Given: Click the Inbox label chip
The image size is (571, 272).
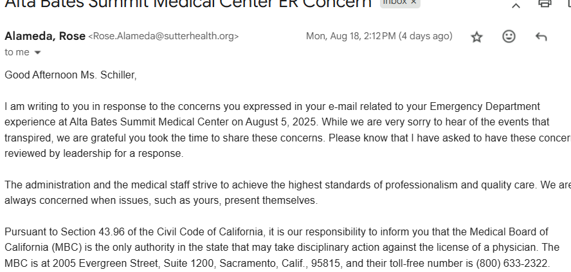Looking at the screenshot, I should tap(395, 3).
